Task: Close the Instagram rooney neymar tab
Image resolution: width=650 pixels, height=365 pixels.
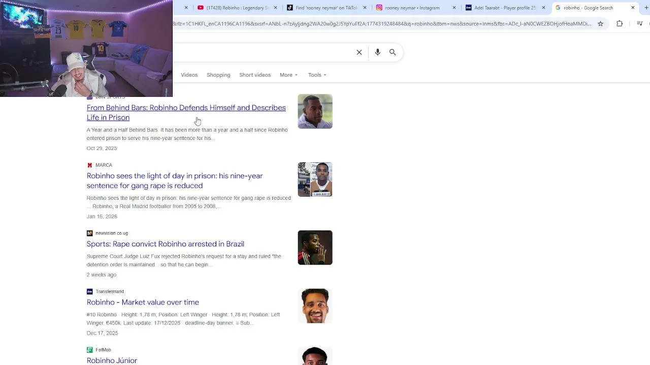Action: click(454, 8)
